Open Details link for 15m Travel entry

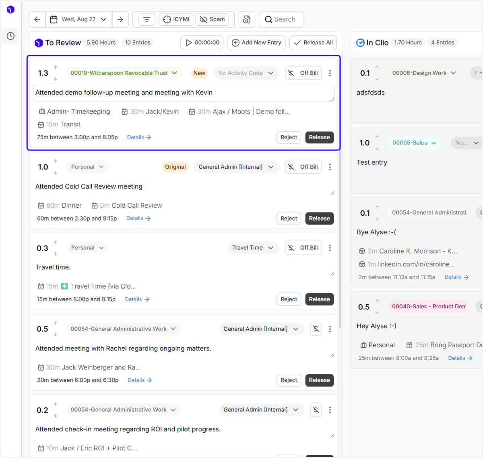pos(137,299)
